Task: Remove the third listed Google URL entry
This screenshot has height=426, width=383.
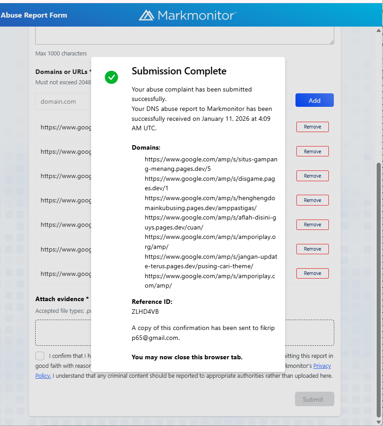Action: (312, 176)
